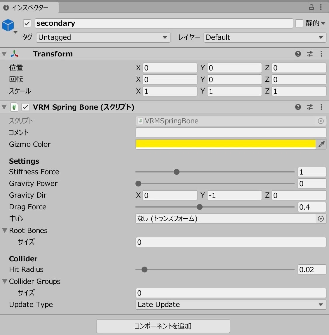Click the lock icon in Inspector header

coord(311,7)
